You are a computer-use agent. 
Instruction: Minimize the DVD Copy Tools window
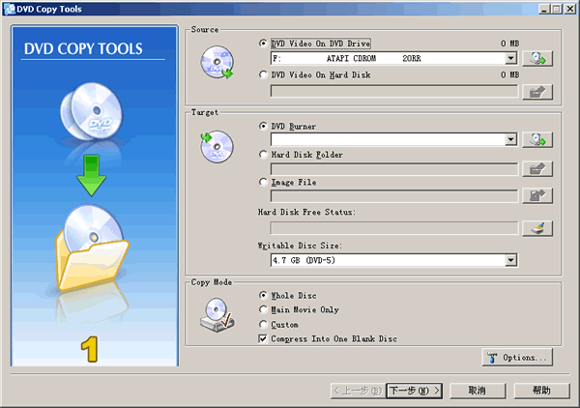[x=543, y=9]
